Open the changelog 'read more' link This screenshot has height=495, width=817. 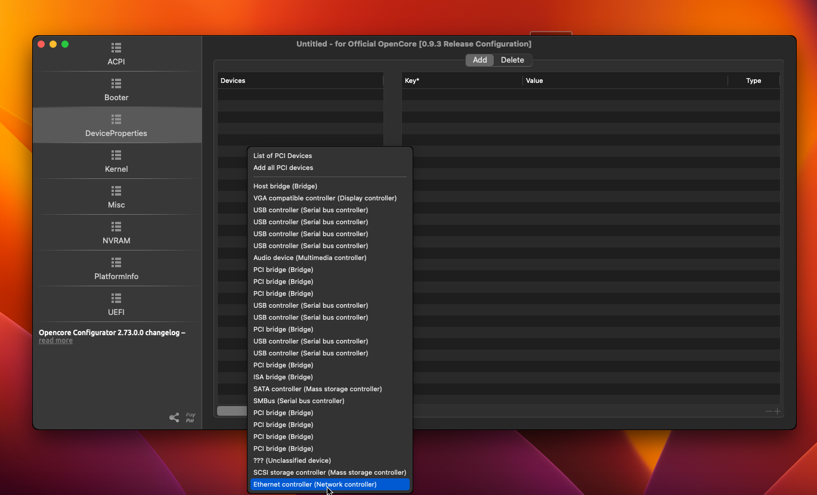55,341
